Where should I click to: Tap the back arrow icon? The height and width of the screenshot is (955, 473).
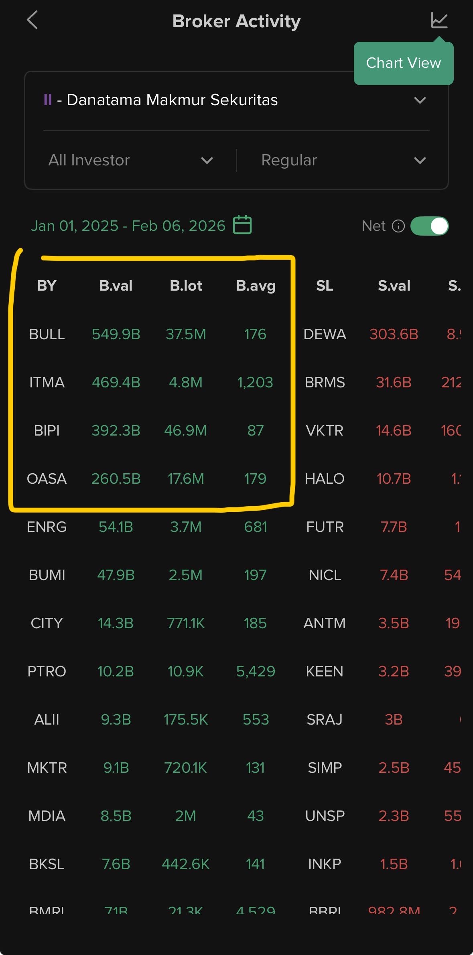[32, 20]
